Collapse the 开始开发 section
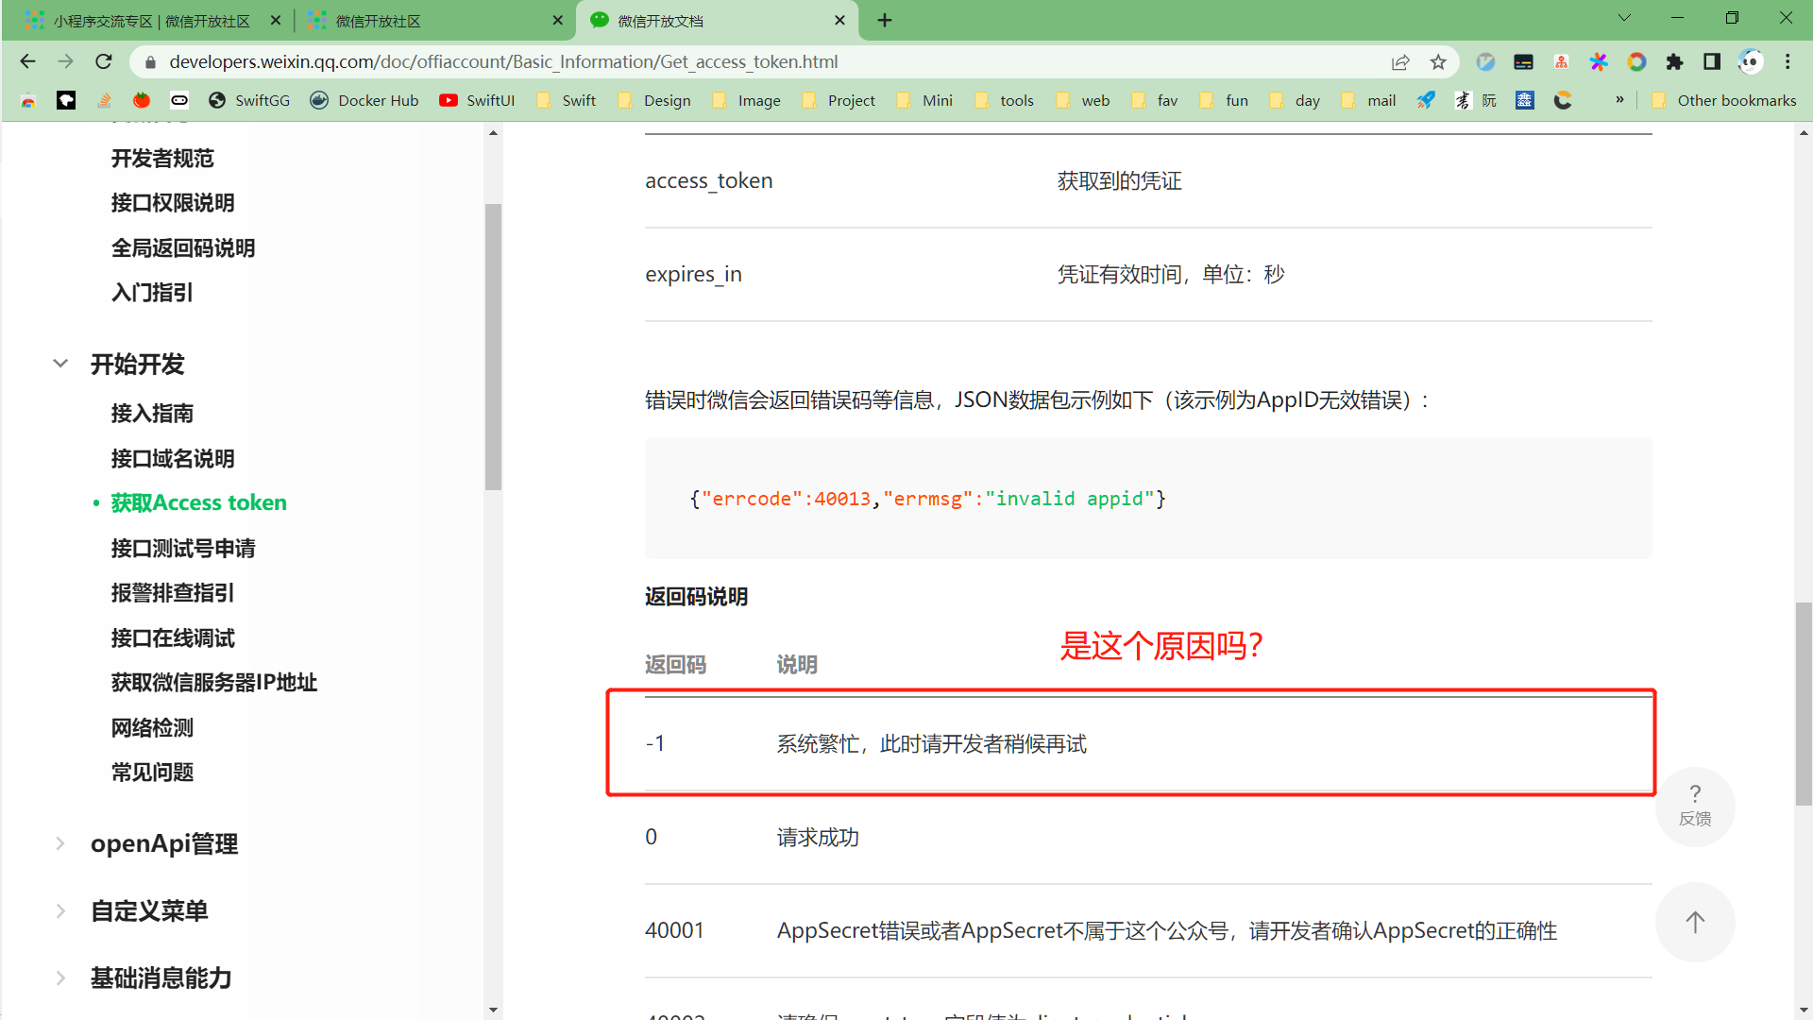 point(60,364)
